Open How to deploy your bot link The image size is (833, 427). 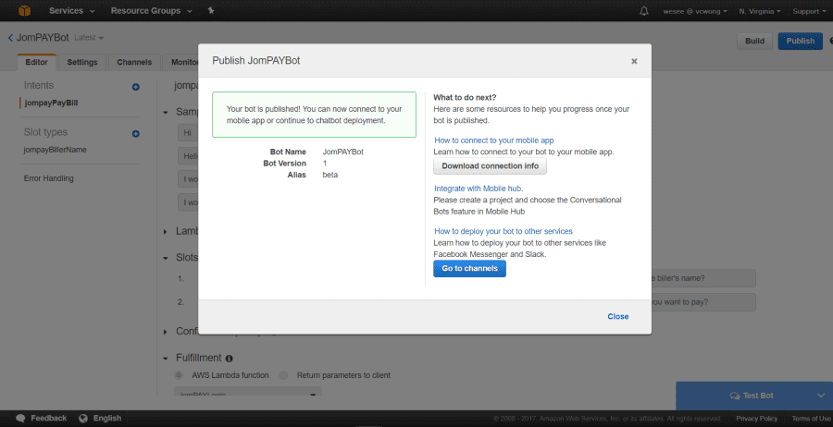point(504,231)
